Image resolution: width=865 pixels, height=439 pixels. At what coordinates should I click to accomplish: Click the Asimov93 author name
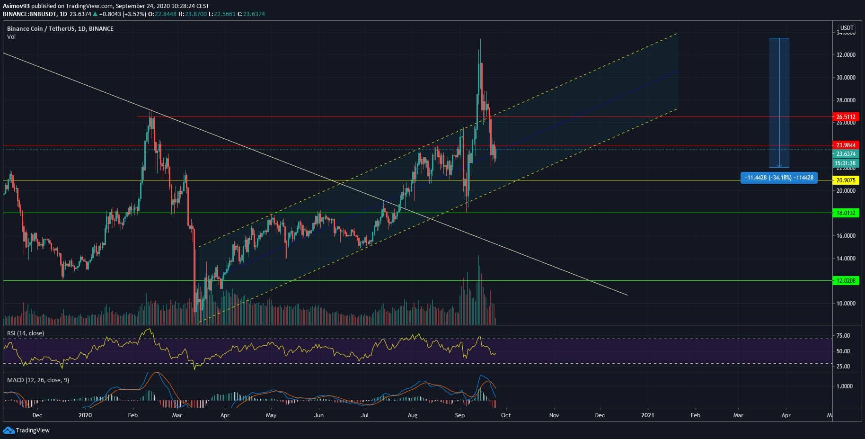(16, 6)
